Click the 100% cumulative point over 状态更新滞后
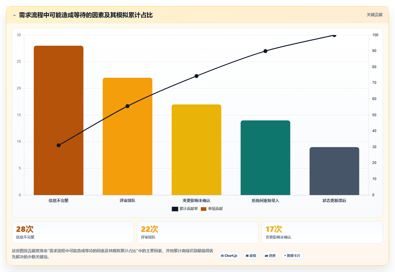Image resolution: width=395 pixels, height=272 pixels. (334, 35)
